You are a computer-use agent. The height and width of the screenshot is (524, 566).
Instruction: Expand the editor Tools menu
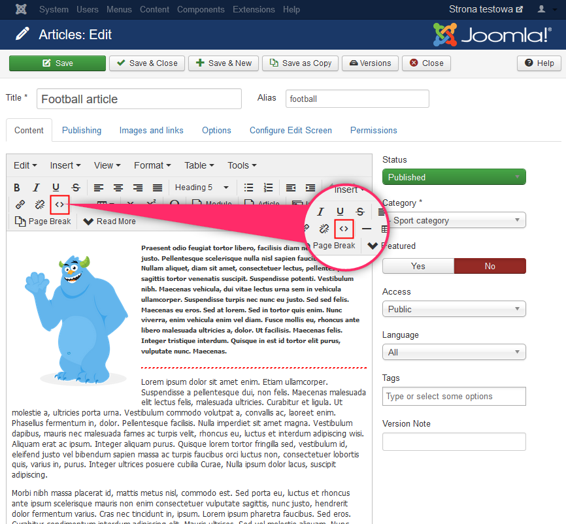242,165
